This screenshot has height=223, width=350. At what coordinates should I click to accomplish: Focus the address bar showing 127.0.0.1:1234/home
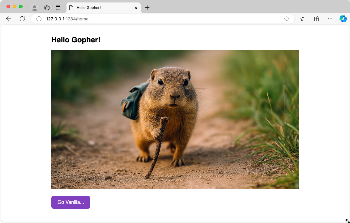[x=163, y=19]
